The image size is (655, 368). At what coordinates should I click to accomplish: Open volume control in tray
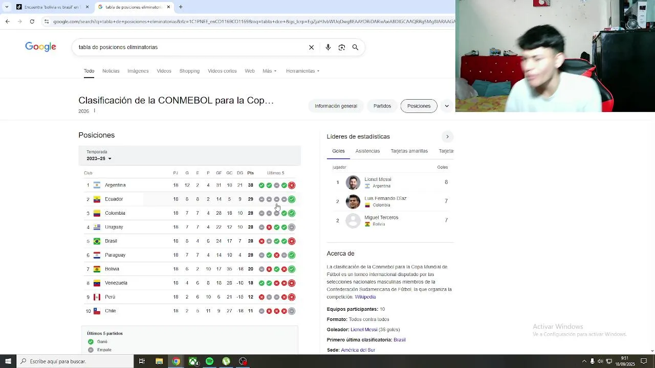coord(600,361)
